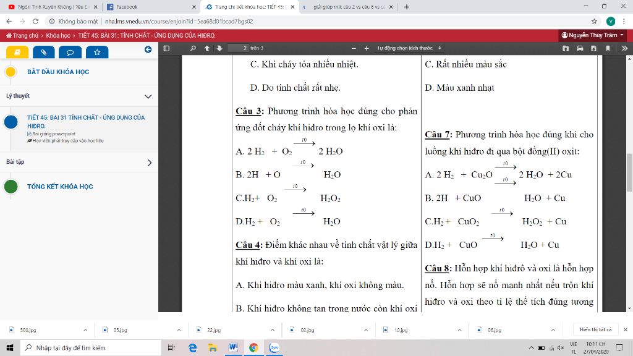Edit the PDF page number field

(238, 48)
